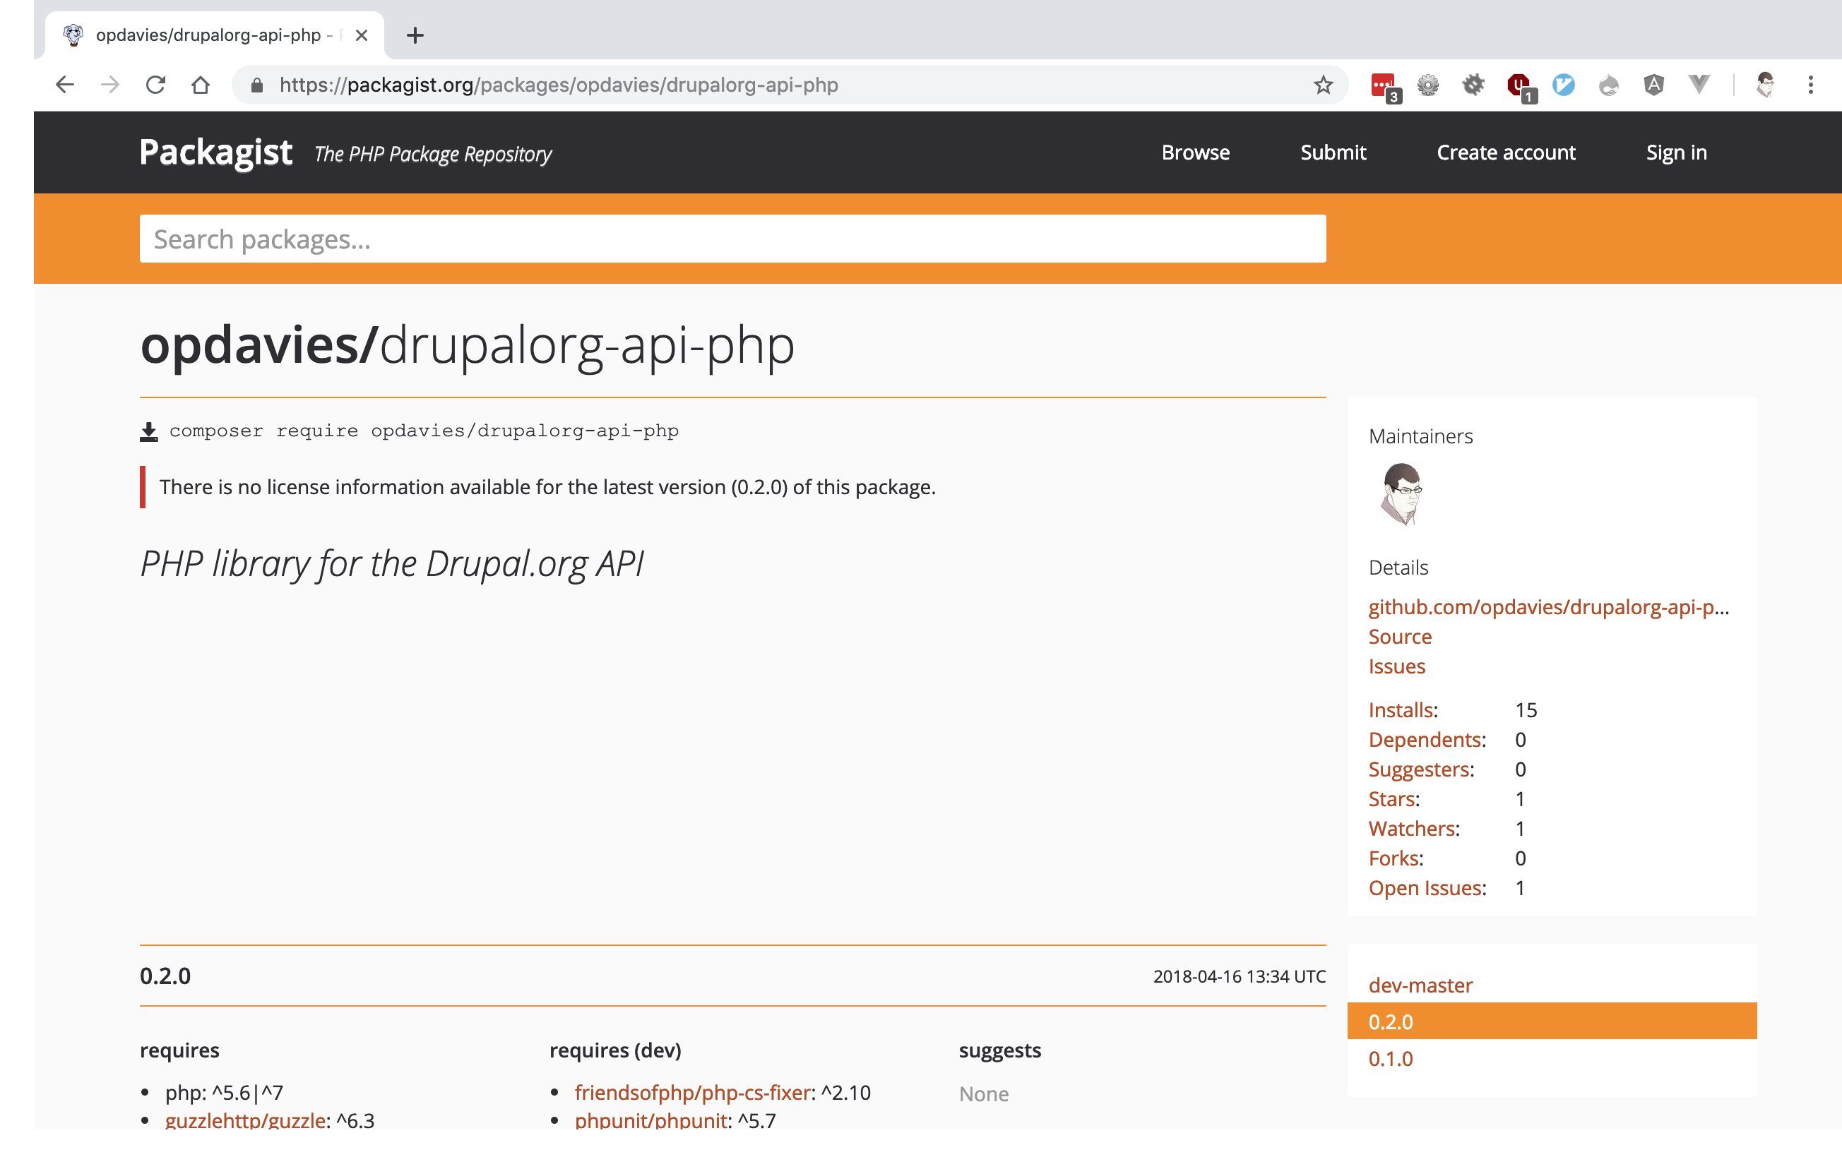Focus the Search packages field
1842x1169 pixels.
coord(732,239)
